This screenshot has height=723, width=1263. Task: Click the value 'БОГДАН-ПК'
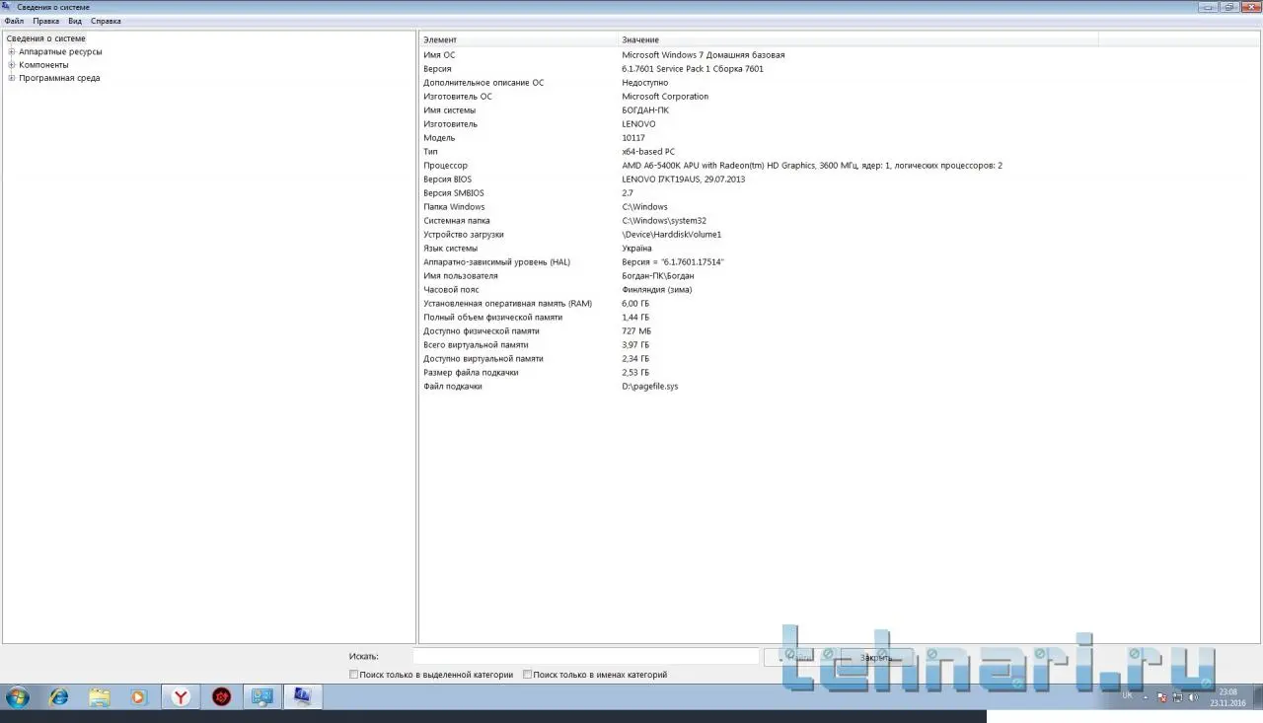coord(645,110)
